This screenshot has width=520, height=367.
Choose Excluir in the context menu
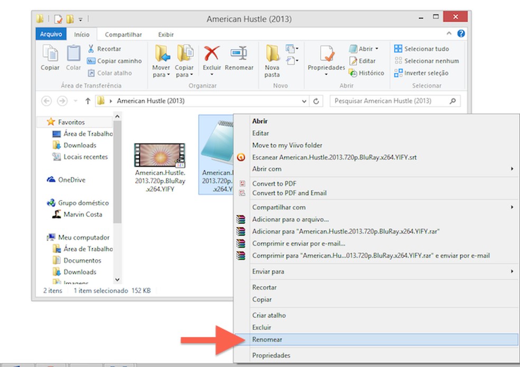[x=376, y=327]
